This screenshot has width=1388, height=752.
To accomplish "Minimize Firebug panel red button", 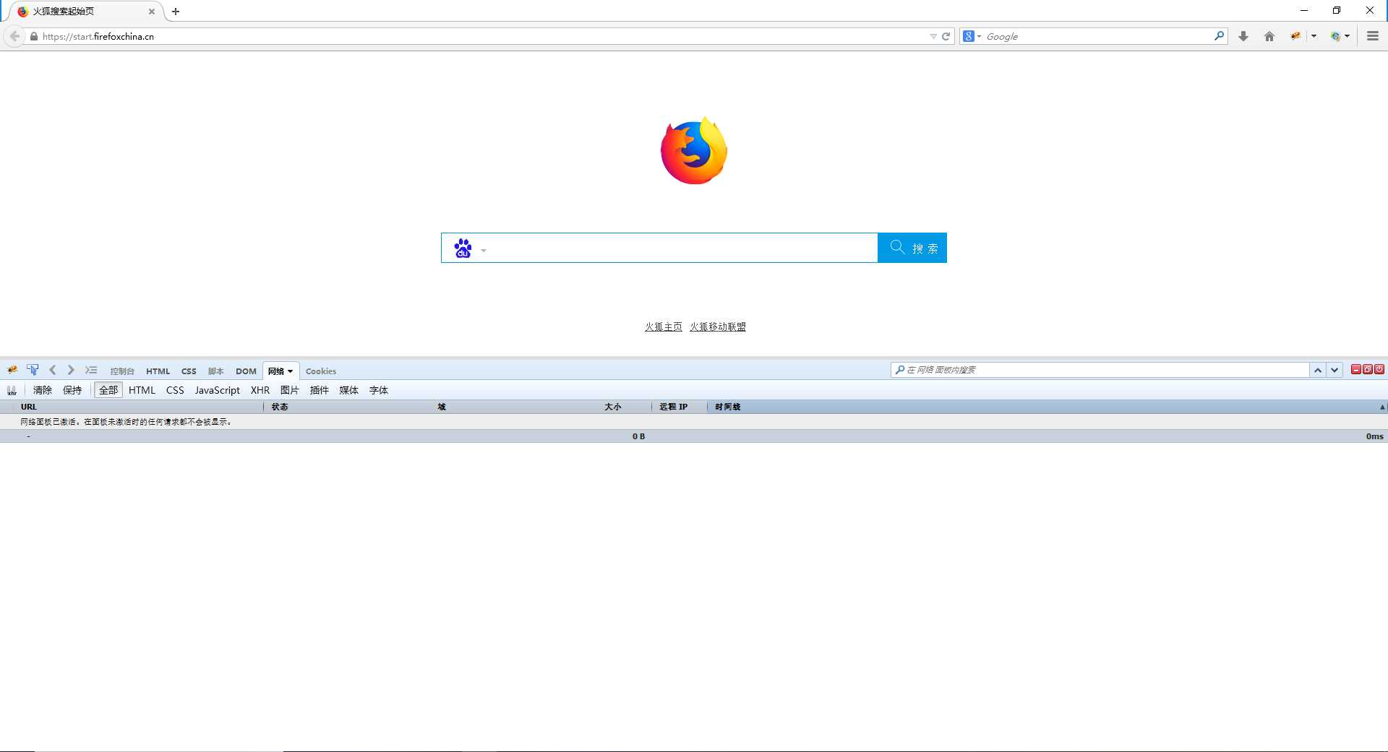I will (1356, 369).
